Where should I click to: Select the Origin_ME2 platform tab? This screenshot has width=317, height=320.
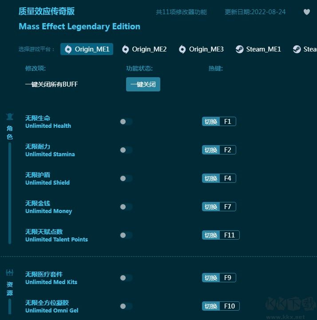pyautogui.click(x=145, y=49)
